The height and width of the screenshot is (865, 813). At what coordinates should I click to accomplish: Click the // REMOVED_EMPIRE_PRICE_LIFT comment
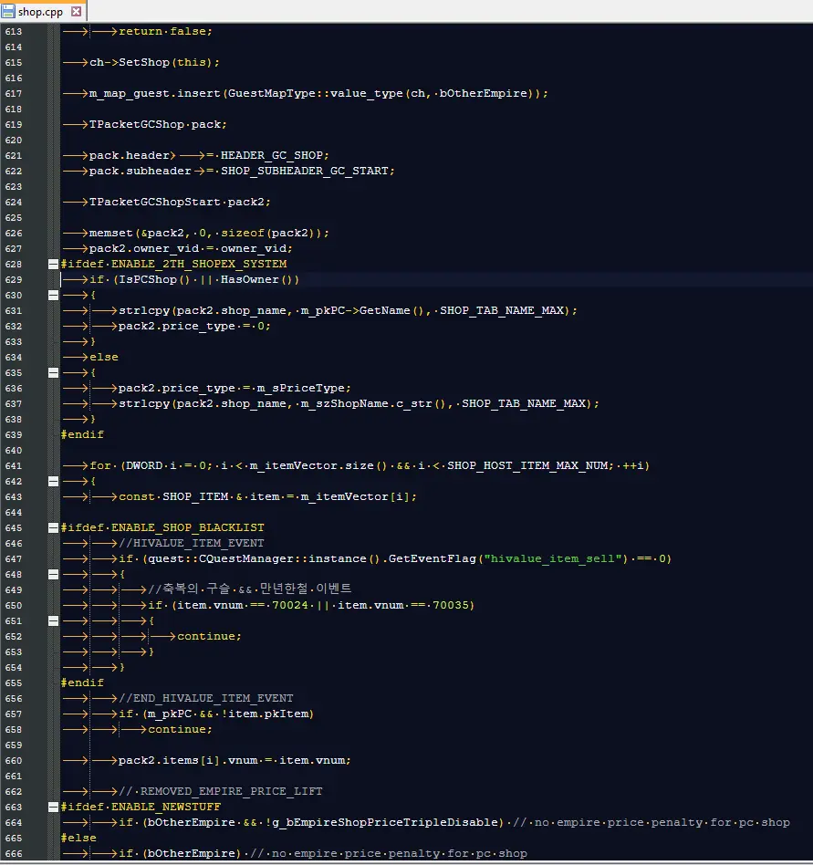[x=221, y=792]
